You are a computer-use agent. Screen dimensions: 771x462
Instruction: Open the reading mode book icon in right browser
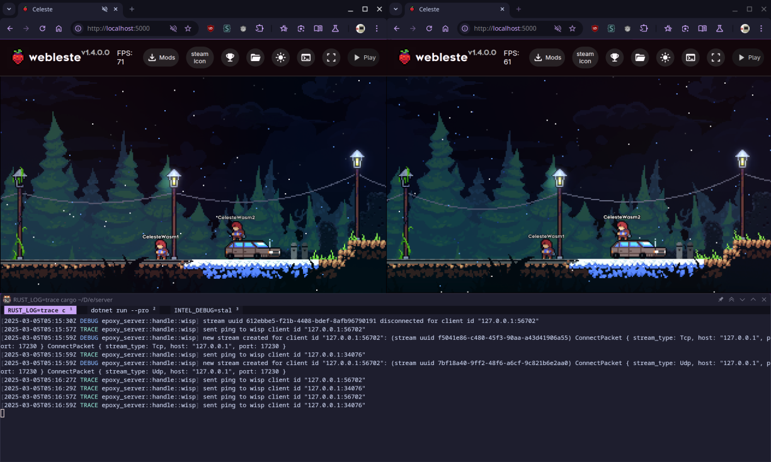(702, 28)
